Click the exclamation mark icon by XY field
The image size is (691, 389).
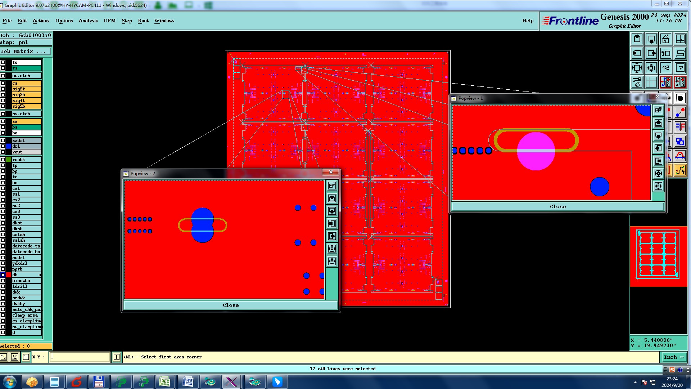[116, 357]
